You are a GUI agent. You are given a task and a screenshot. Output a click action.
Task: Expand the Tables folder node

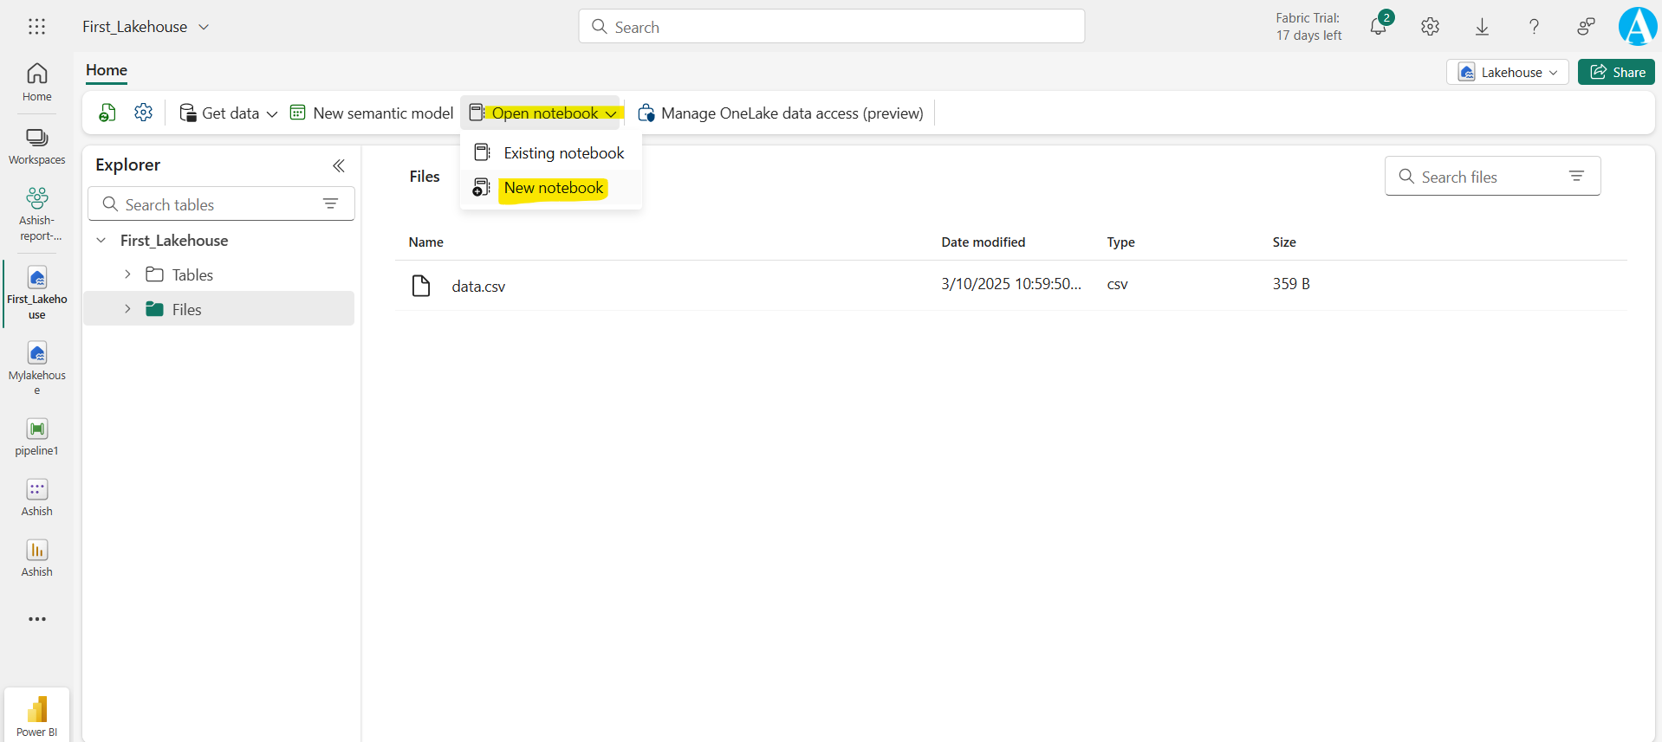[127, 274]
